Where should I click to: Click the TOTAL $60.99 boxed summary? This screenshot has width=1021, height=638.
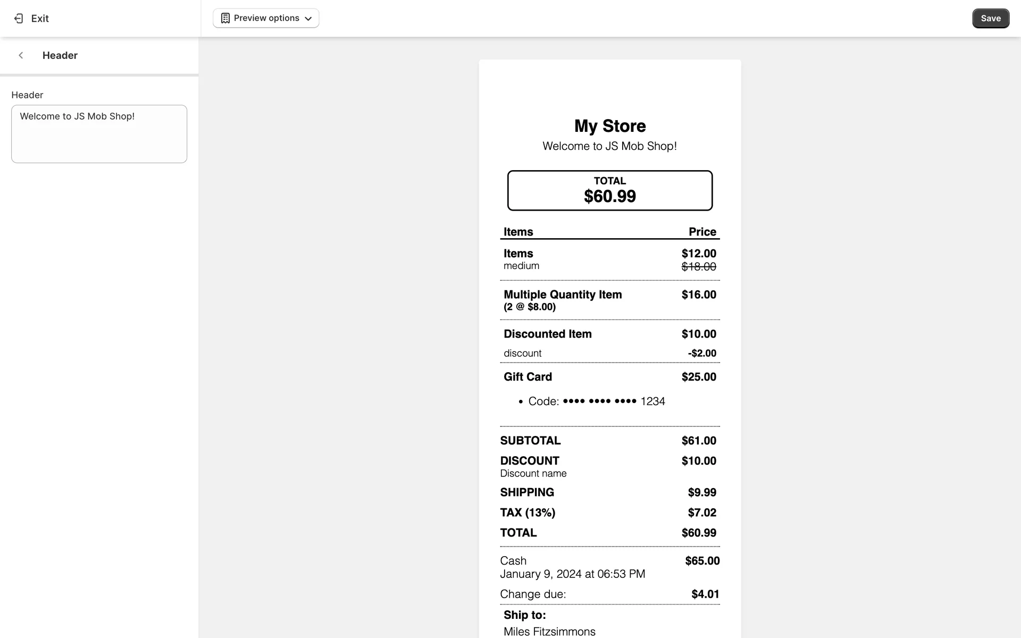[609, 190]
